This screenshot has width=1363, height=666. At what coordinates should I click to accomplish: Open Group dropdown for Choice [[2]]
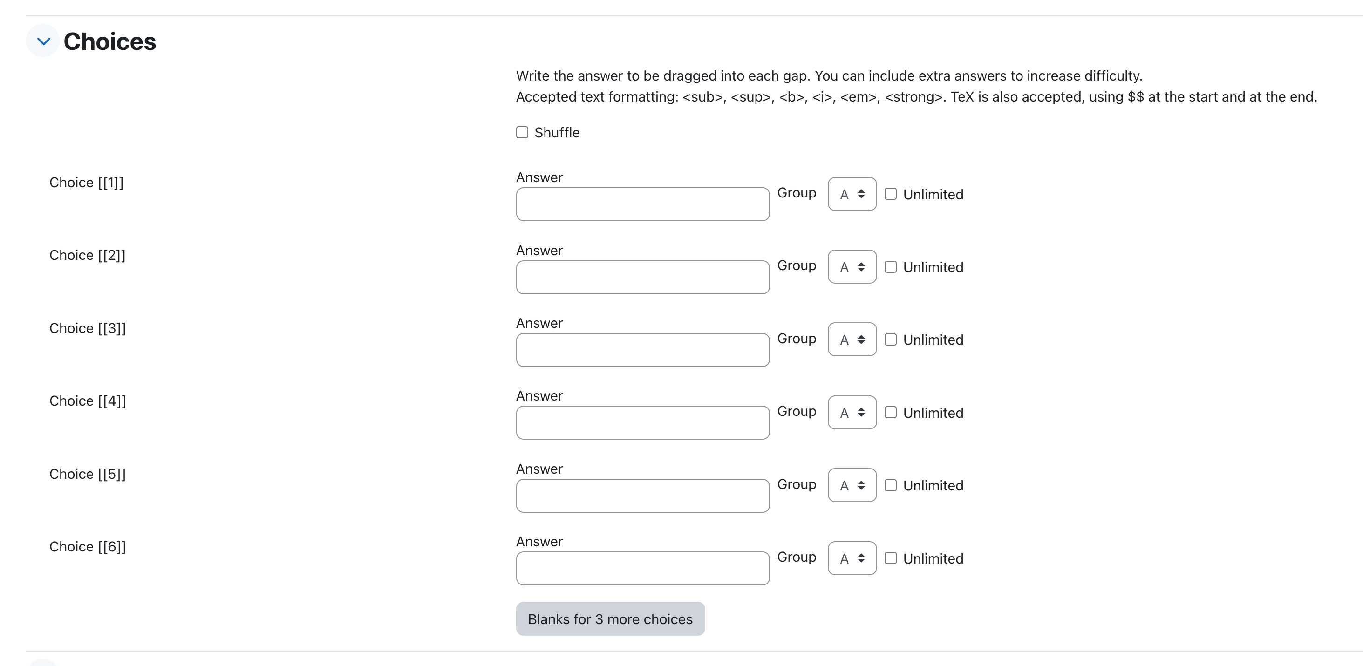pyautogui.click(x=852, y=266)
